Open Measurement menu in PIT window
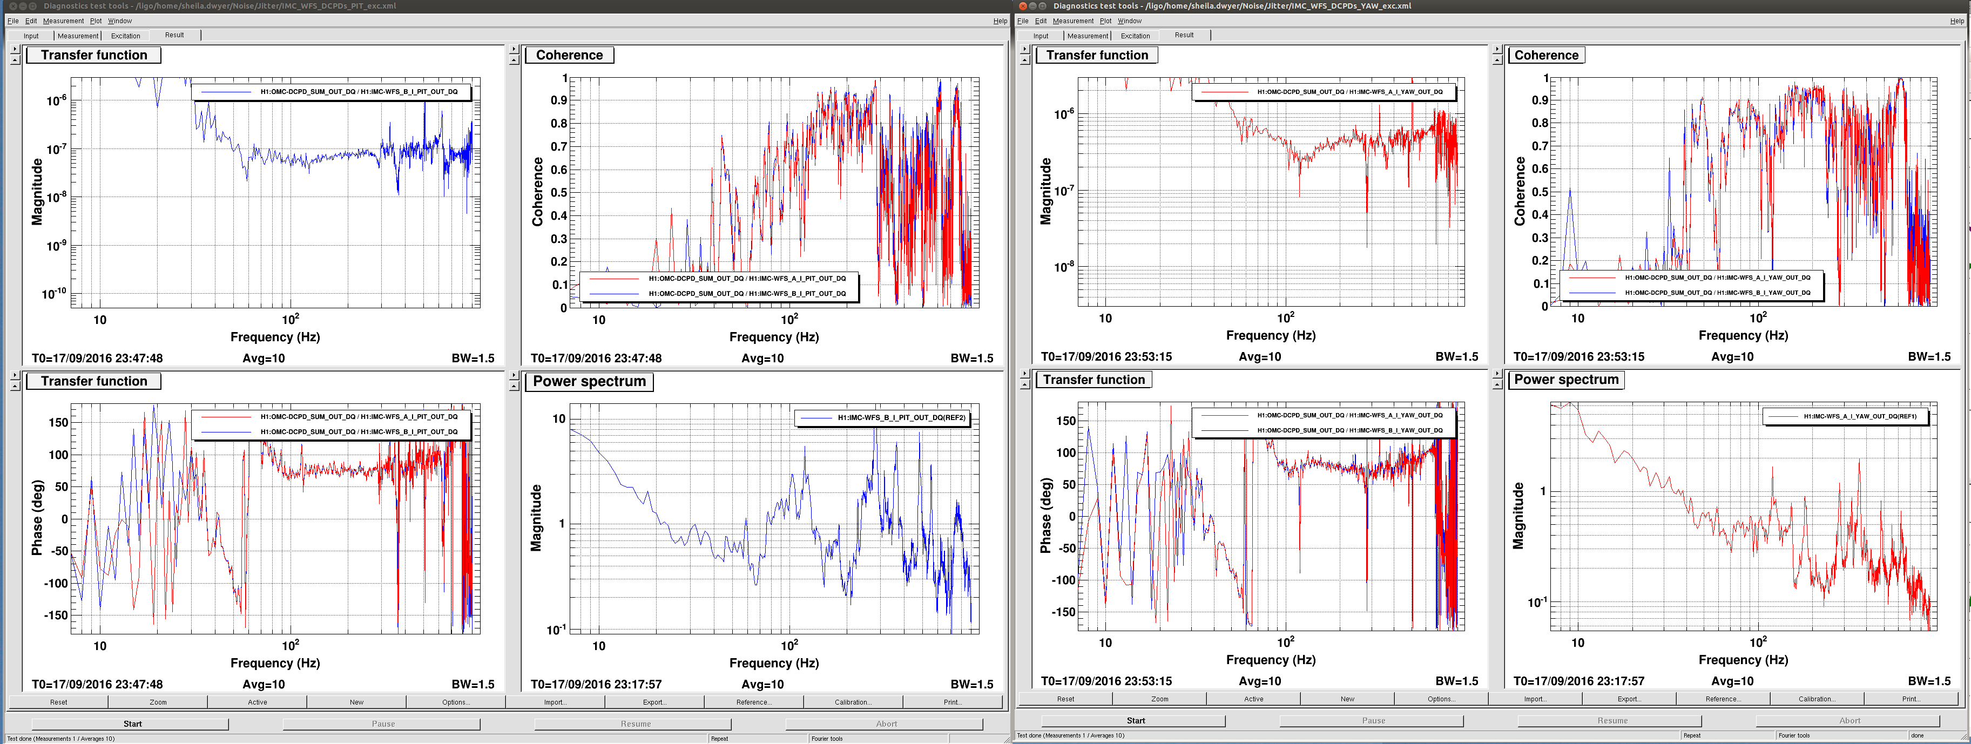1971x744 pixels. (64, 21)
